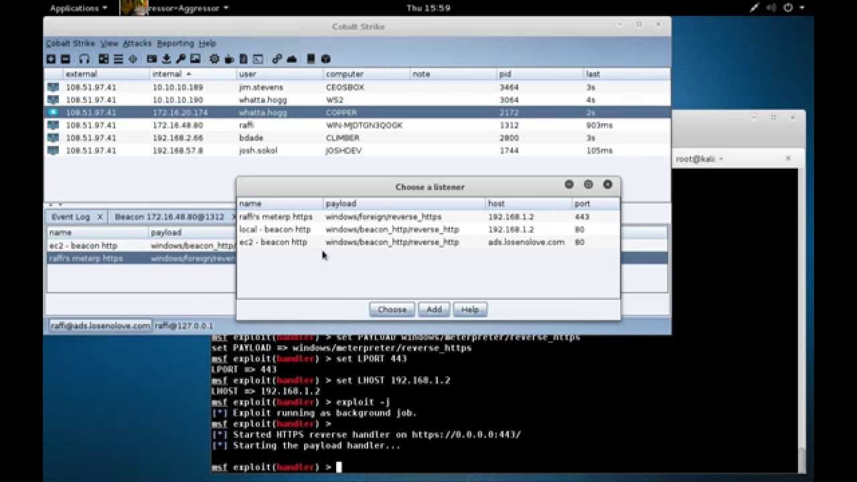This screenshot has width=857, height=482.
Task: Click the beacon icon for jim.stevens row
Action: coord(53,87)
